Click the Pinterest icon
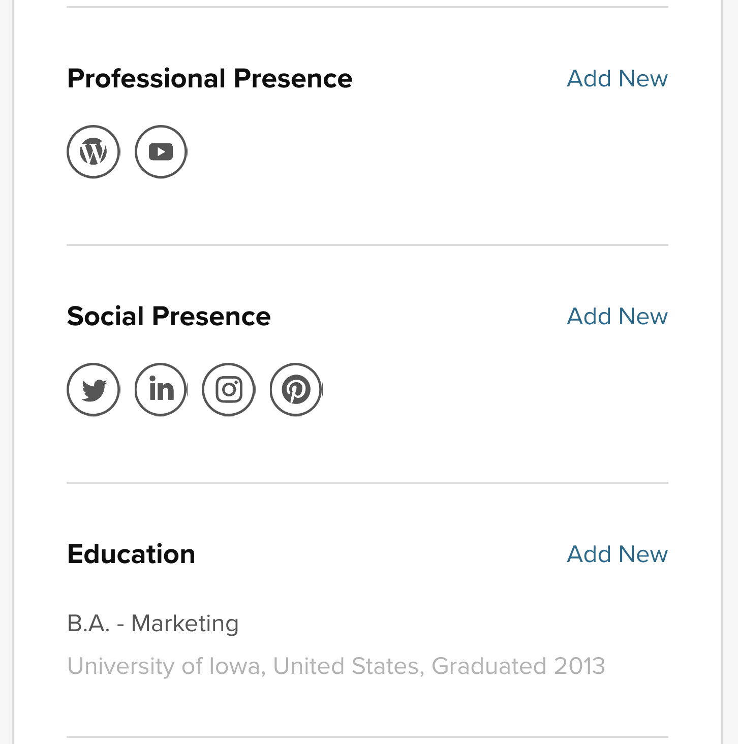Image resolution: width=738 pixels, height=744 pixels. (296, 390)
